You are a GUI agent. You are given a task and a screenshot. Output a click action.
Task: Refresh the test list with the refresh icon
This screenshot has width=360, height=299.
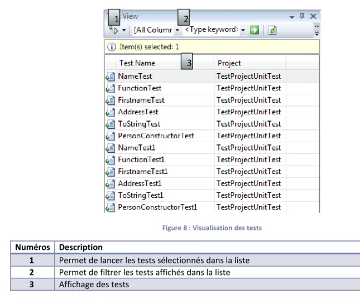(272, 30)
